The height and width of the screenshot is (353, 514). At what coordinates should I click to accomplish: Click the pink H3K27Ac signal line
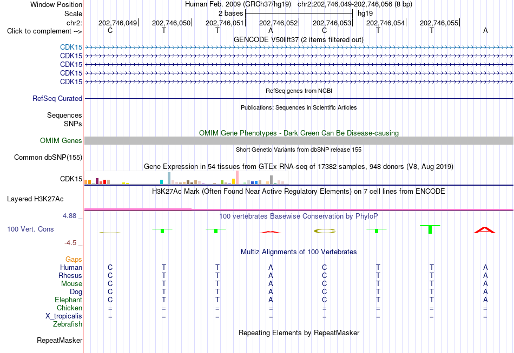click(299, 209)
